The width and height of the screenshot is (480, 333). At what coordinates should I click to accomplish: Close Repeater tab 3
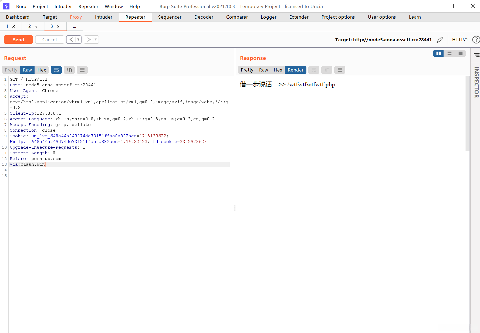coord(58,26)
